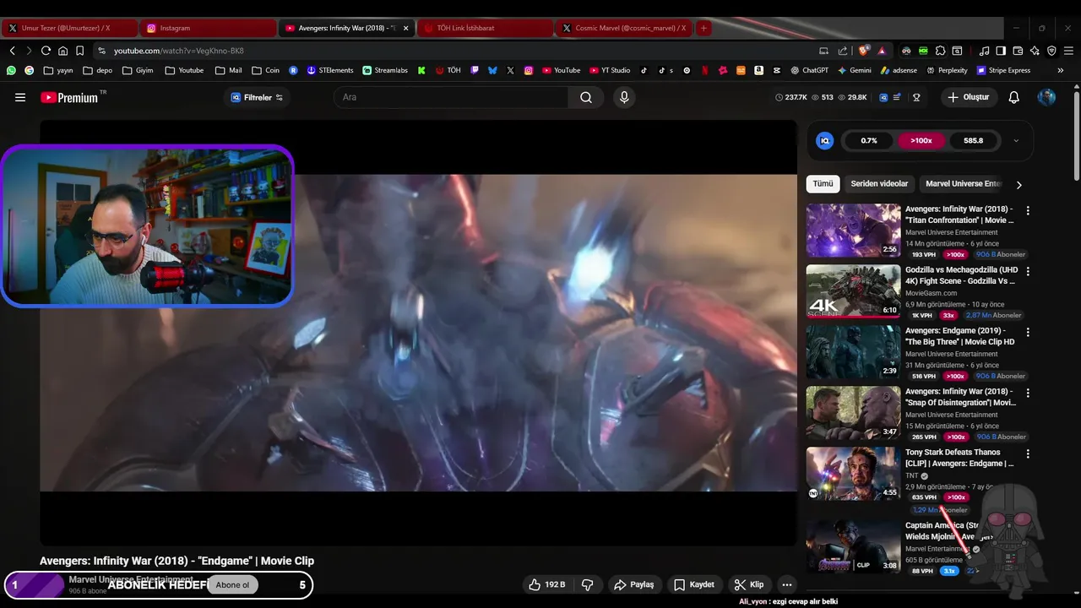Viewport: 1081px width, 608px height.
Task: Click the Klip clip button
Action: [x=749, y=584]
